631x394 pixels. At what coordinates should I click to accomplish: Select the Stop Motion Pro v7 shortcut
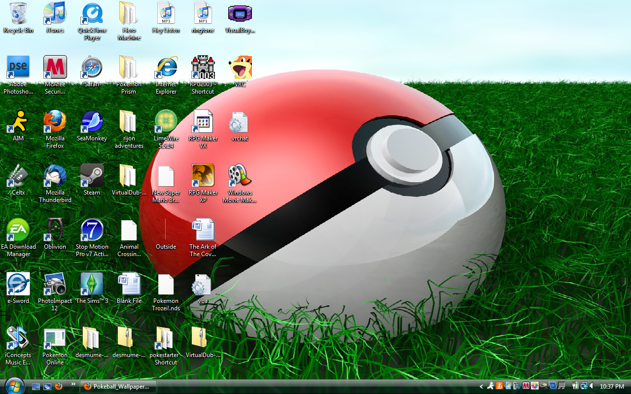click(x=92, y=238)
